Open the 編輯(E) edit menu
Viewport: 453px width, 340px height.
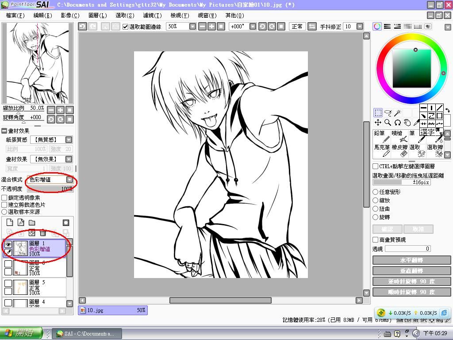click(x=43, y=15)
